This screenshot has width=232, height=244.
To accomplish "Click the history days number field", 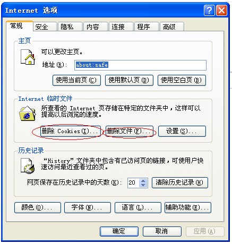I will point(133,182).
